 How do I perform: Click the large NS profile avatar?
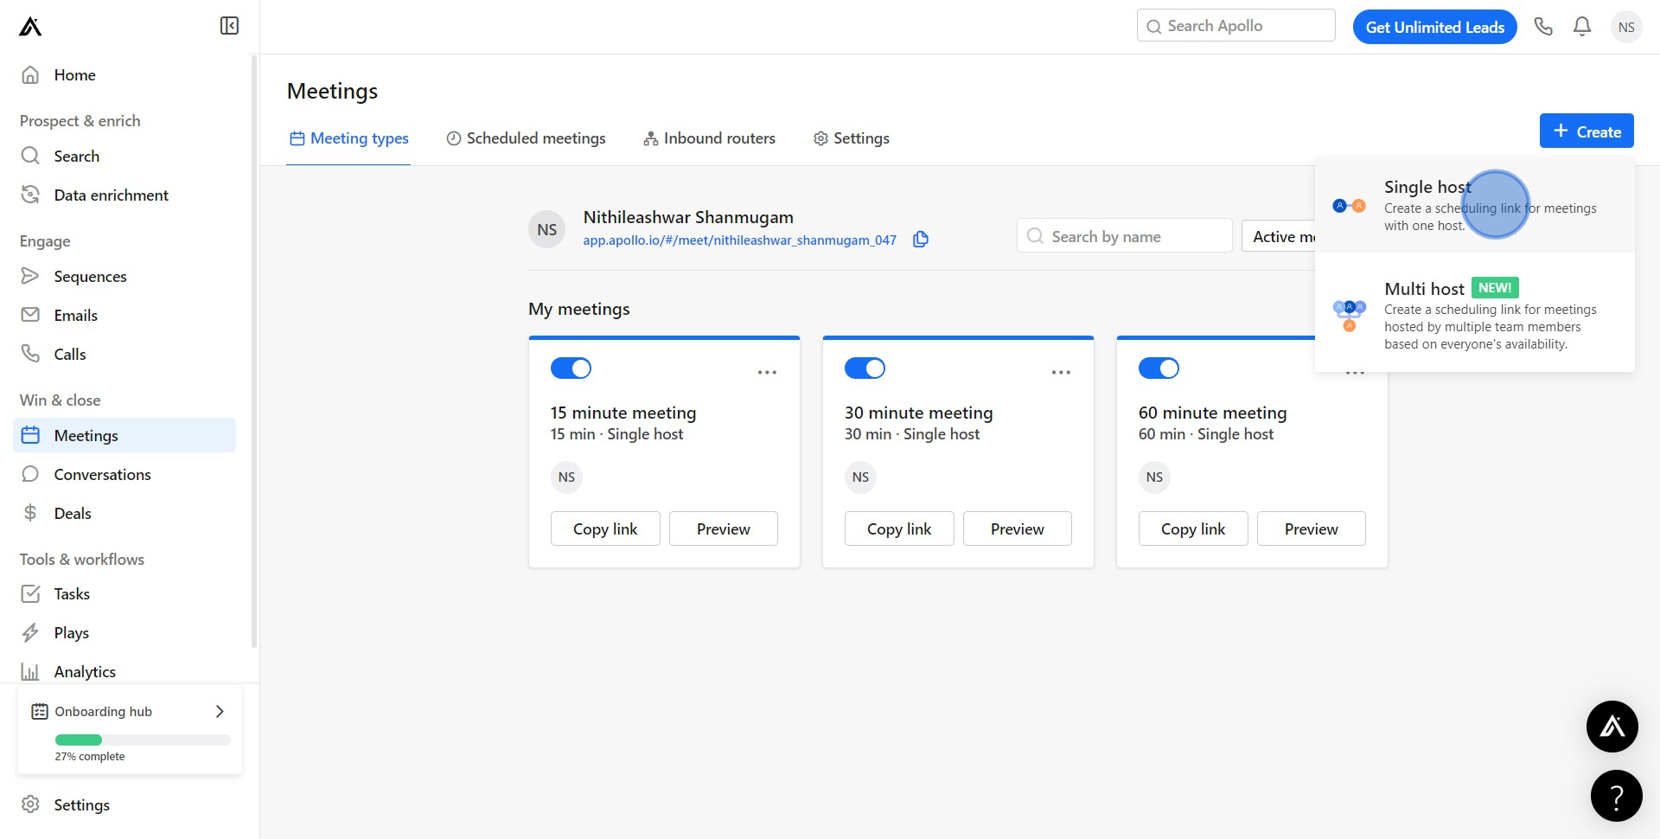pos(547,230)
